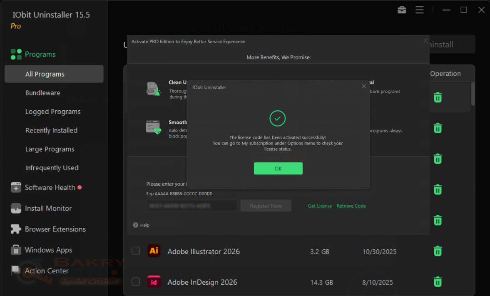This screenshot has width=490, height=296.
Task: Select the Adobe Illustrator 2026 row name
Action: coord(204,251)
